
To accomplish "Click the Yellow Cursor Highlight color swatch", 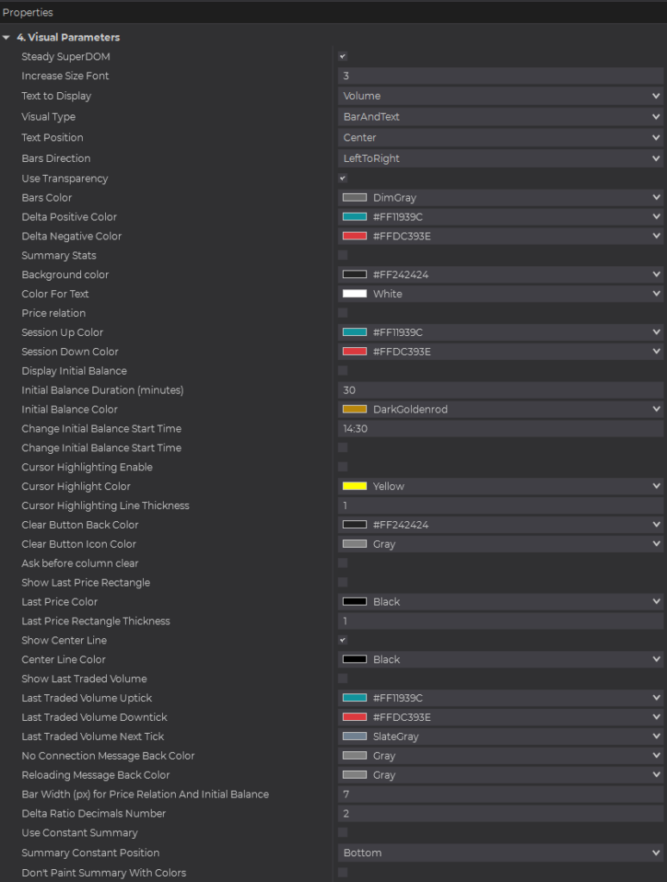I will tap(355, 486).
